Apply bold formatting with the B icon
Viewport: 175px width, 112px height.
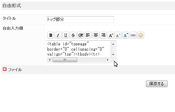click(x=51, y=35)
